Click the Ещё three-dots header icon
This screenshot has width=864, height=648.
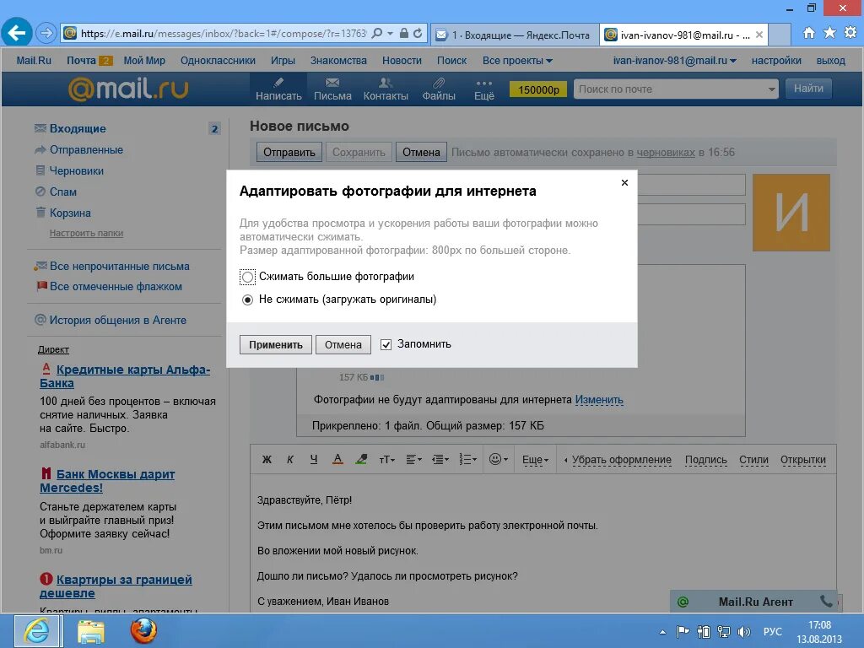point(483,89)
